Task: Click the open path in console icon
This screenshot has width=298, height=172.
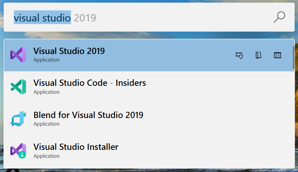Action: (277, 55)
